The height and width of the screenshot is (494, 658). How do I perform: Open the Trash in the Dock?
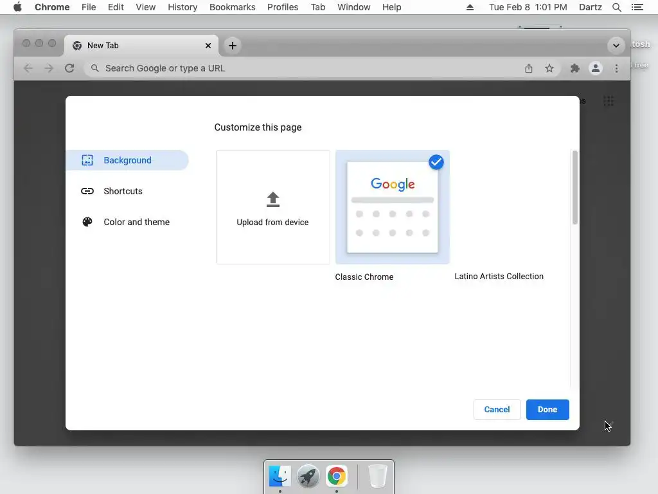[377, 476]
